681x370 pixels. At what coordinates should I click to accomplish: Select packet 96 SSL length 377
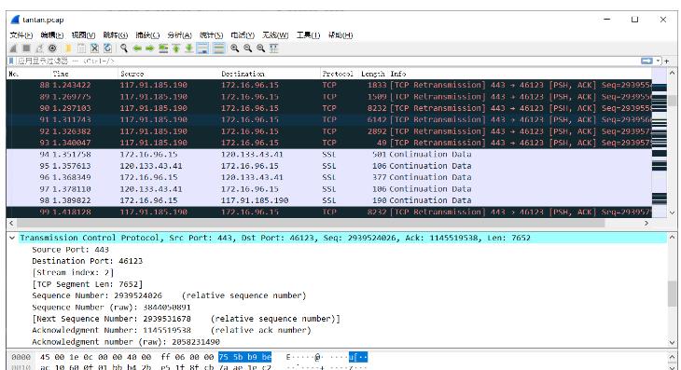tap(328, 177)
